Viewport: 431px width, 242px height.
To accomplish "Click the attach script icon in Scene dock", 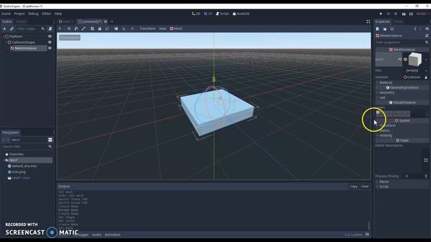I will [x=50, y=29].
